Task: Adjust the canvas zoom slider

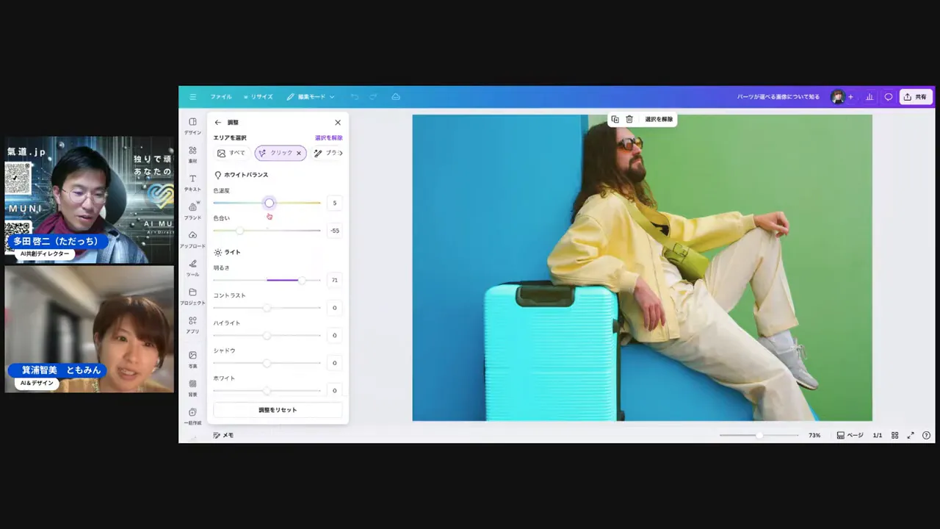Action: pyautogui.click(x=759, y=436)
